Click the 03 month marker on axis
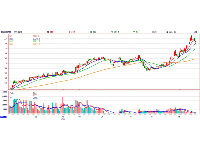200x150 pixels. point(102,117)
